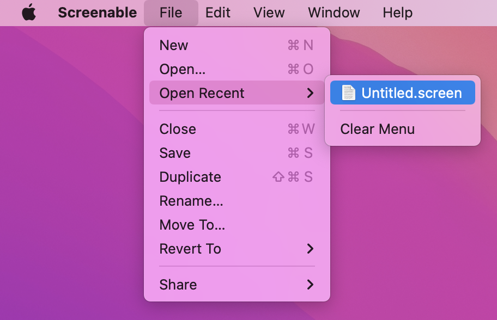Close the document with the Close item
The width and height of the screenshot is (497, 320).
tap(178, 129)
